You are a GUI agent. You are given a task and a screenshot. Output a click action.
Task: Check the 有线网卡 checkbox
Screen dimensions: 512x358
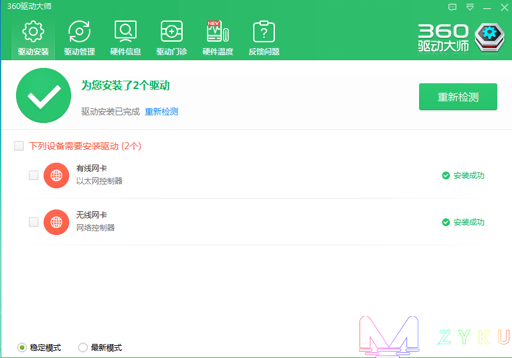(x=33, y=175)
